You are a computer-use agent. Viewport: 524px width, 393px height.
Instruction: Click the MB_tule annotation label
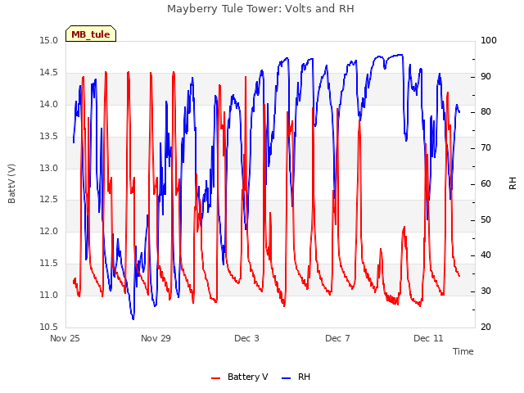click(91, 34)
